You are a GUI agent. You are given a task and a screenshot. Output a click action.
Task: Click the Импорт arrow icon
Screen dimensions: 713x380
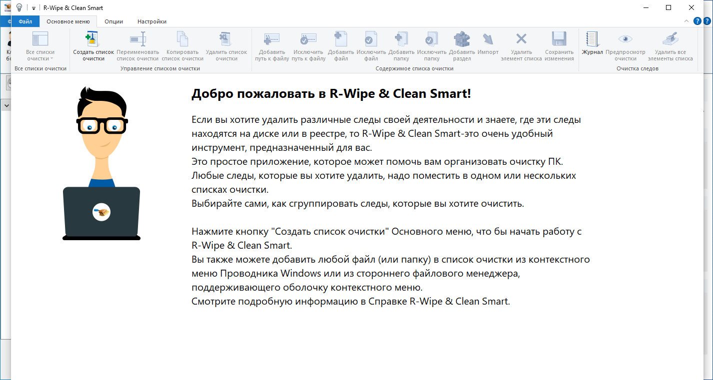(x=488, y=39)
